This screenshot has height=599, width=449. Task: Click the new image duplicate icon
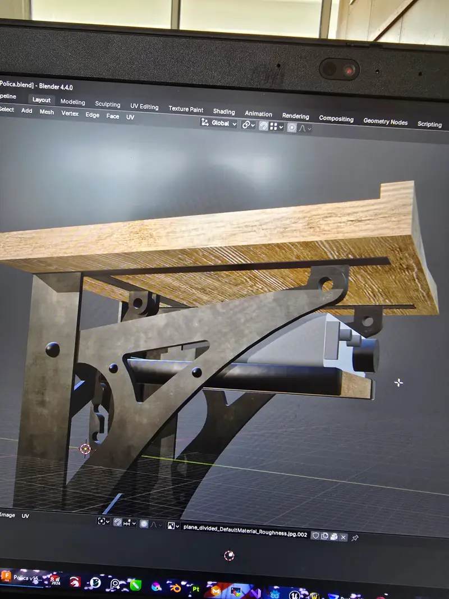click(x=324, y=536)
